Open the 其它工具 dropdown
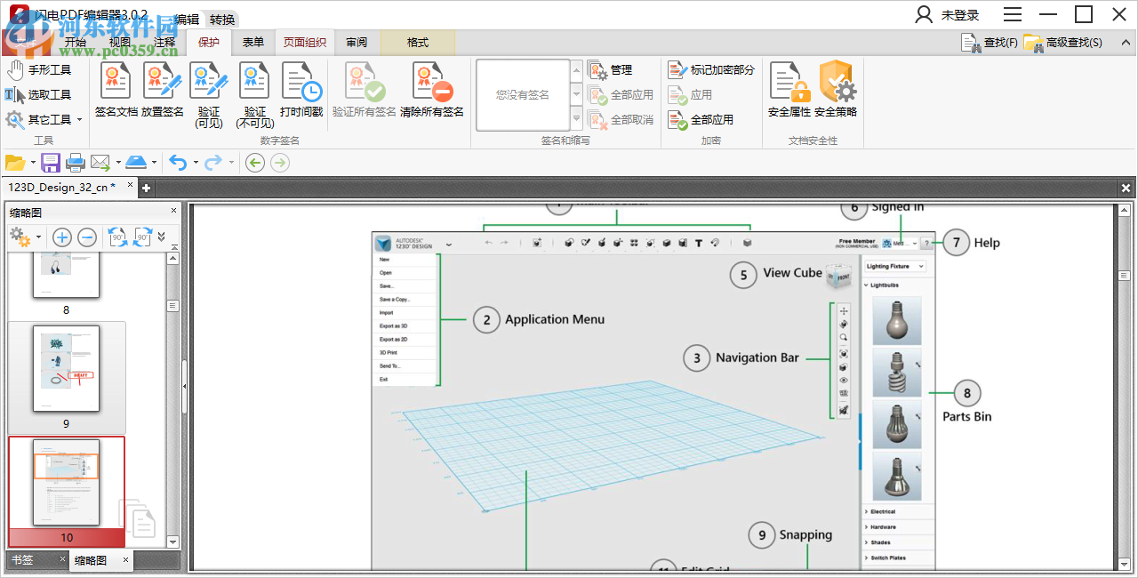 tap(44, 119)
